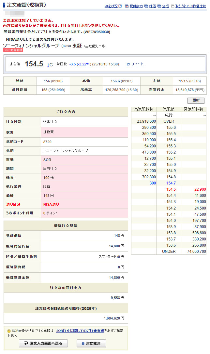Open the チャート link

click(138, 64)
